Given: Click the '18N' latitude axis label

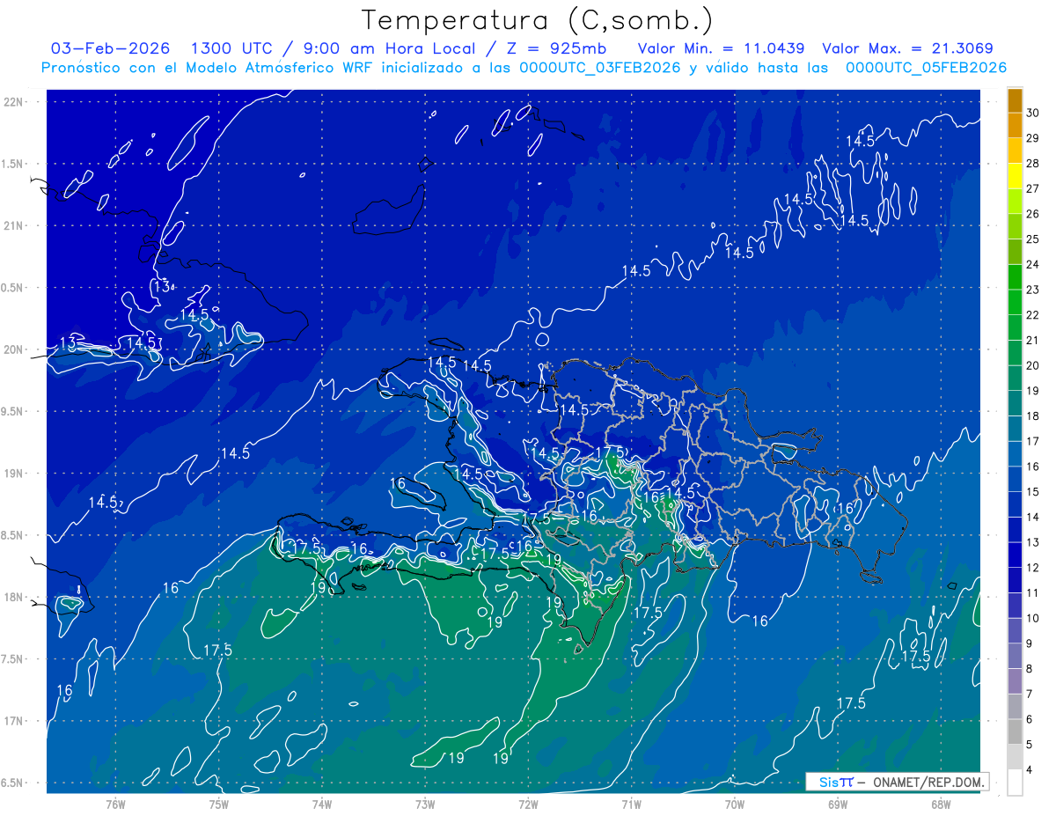Looking at the screenshot, I should pos(15,597).
